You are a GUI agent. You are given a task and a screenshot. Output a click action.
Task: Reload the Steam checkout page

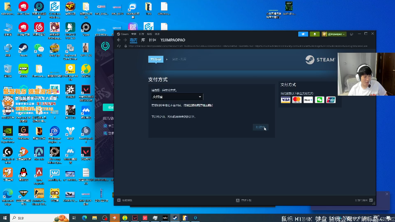[119, 46]
